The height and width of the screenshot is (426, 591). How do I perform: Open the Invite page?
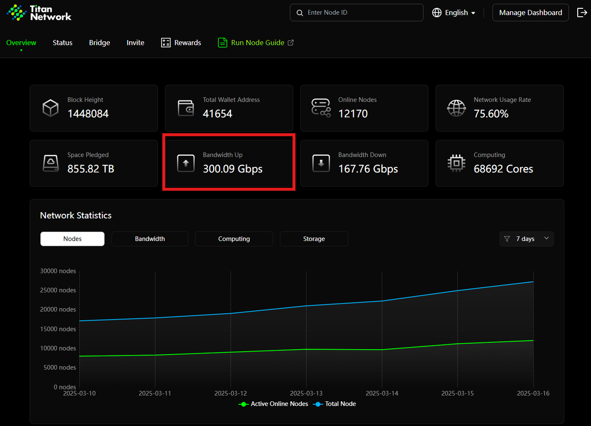135,43
